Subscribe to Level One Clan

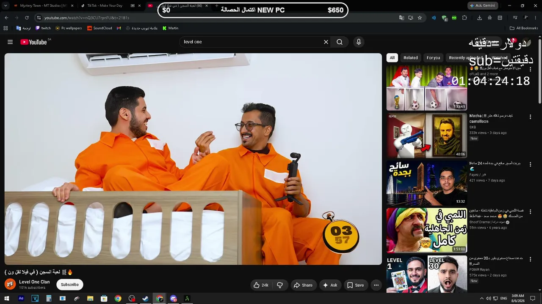[x=70, y=285]
